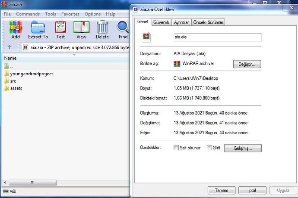Click the aia.aia filename input field
Viewport: 298px width, 198px height.
point(217,37)
